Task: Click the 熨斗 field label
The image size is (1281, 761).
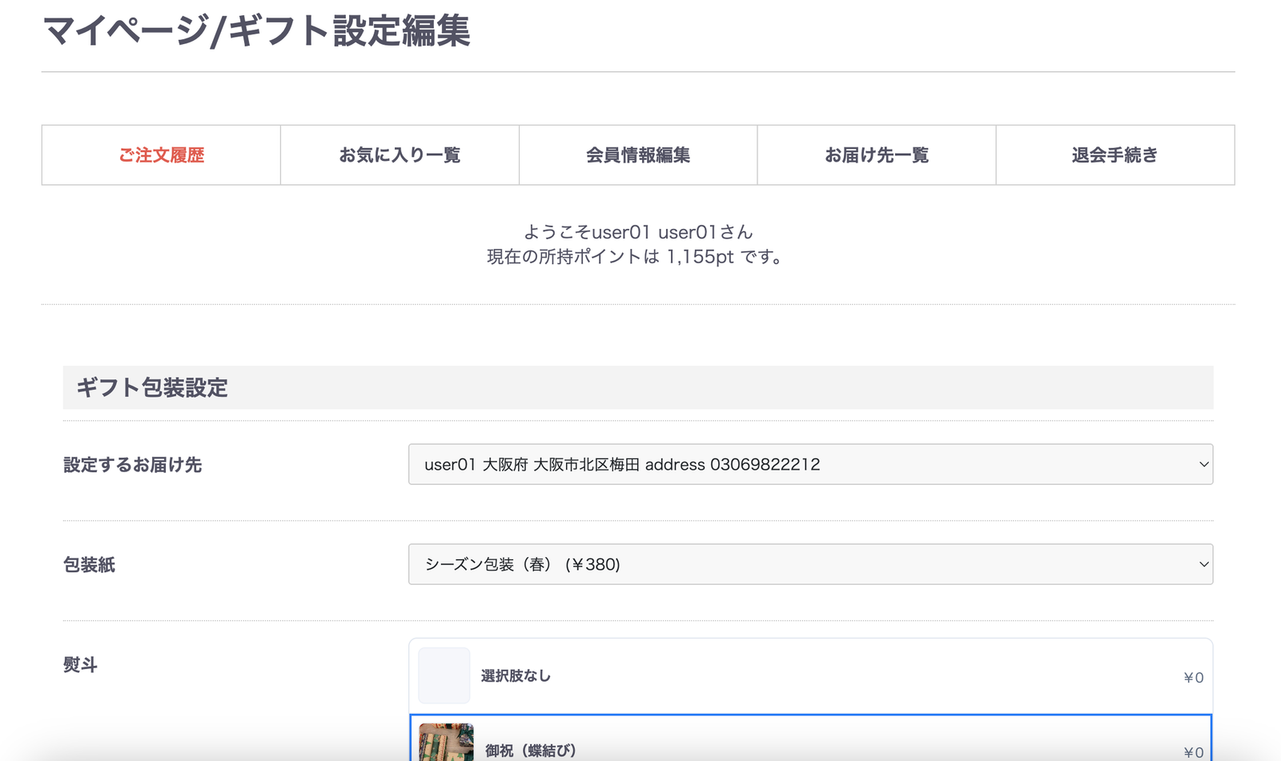Action: click(x=79, y=665)
